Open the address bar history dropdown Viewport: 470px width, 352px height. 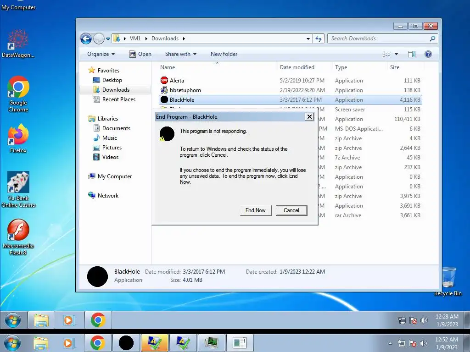point(308,38)
